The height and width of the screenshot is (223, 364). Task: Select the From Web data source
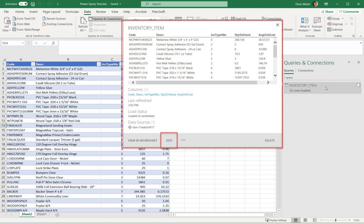22,24
